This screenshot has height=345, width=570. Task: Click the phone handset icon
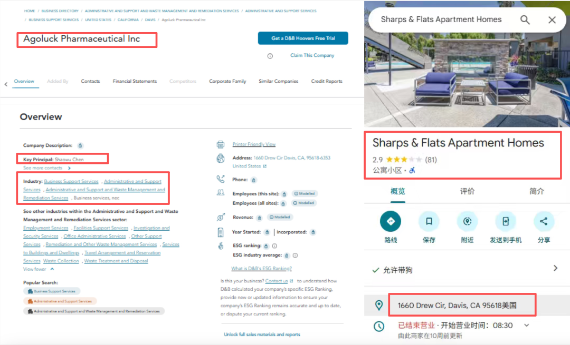(x=221, y=179)
